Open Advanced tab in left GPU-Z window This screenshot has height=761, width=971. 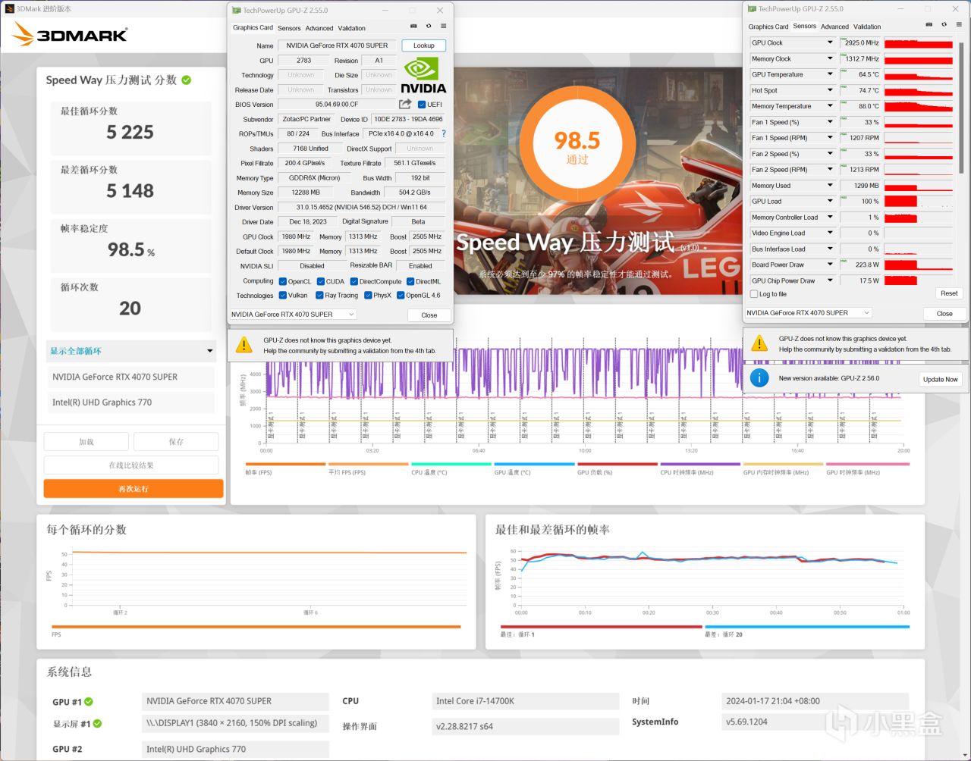coord(319,28)
